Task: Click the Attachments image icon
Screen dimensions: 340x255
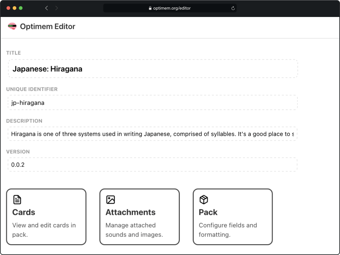Action: pyautogui.click(x=111, y=199)
